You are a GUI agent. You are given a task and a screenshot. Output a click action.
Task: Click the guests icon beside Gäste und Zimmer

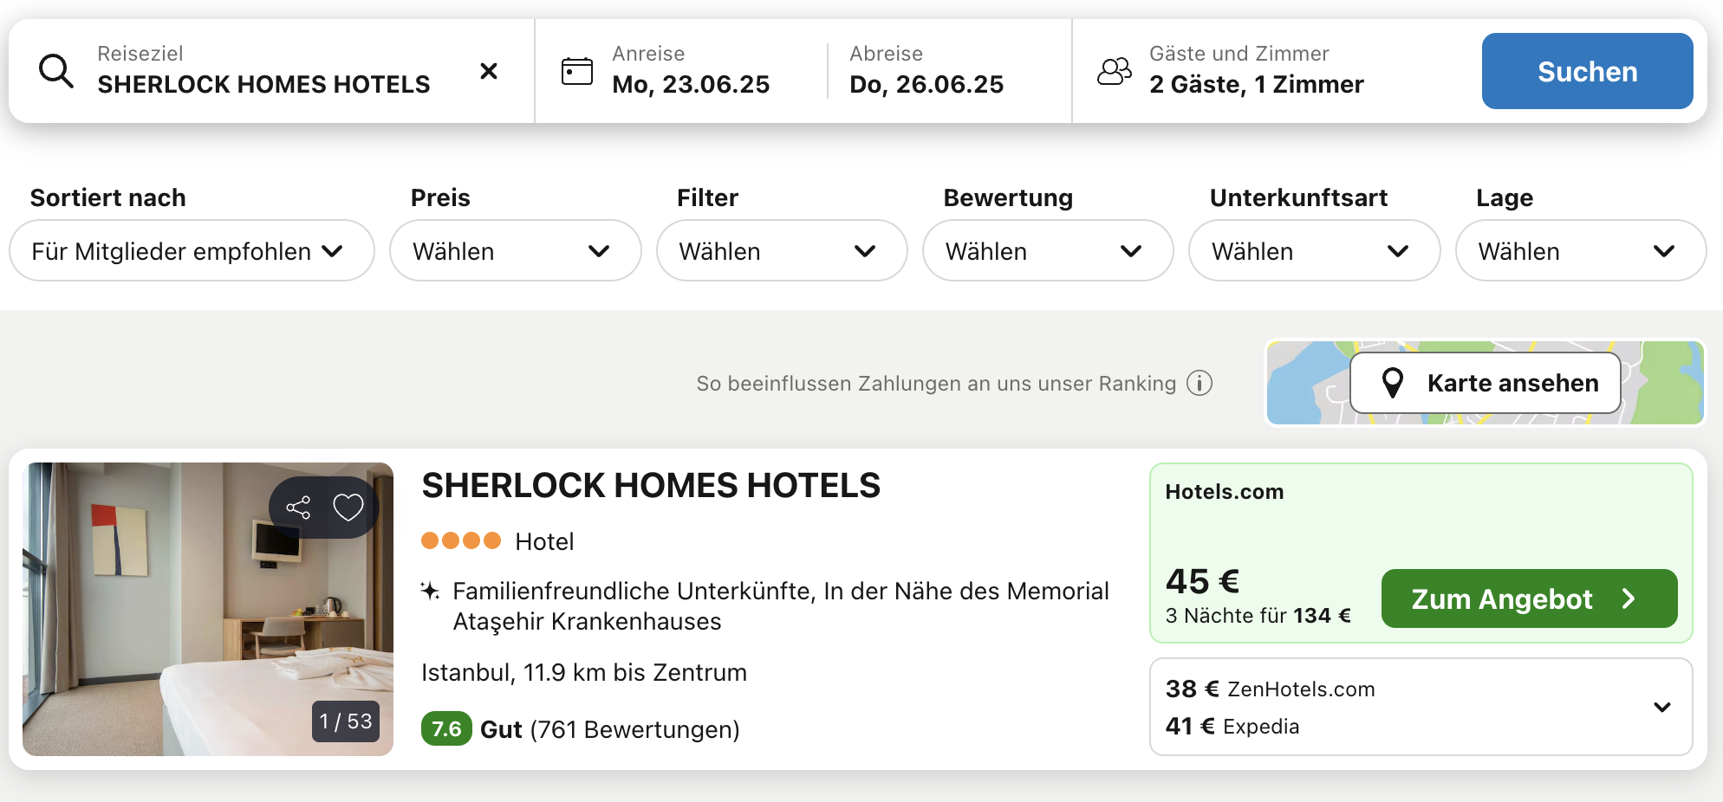coord(1115,71)
